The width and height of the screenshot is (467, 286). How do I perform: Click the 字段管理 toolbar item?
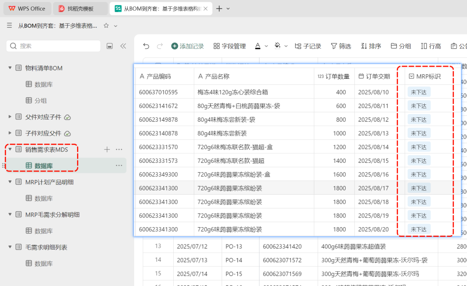click(230, 46)
